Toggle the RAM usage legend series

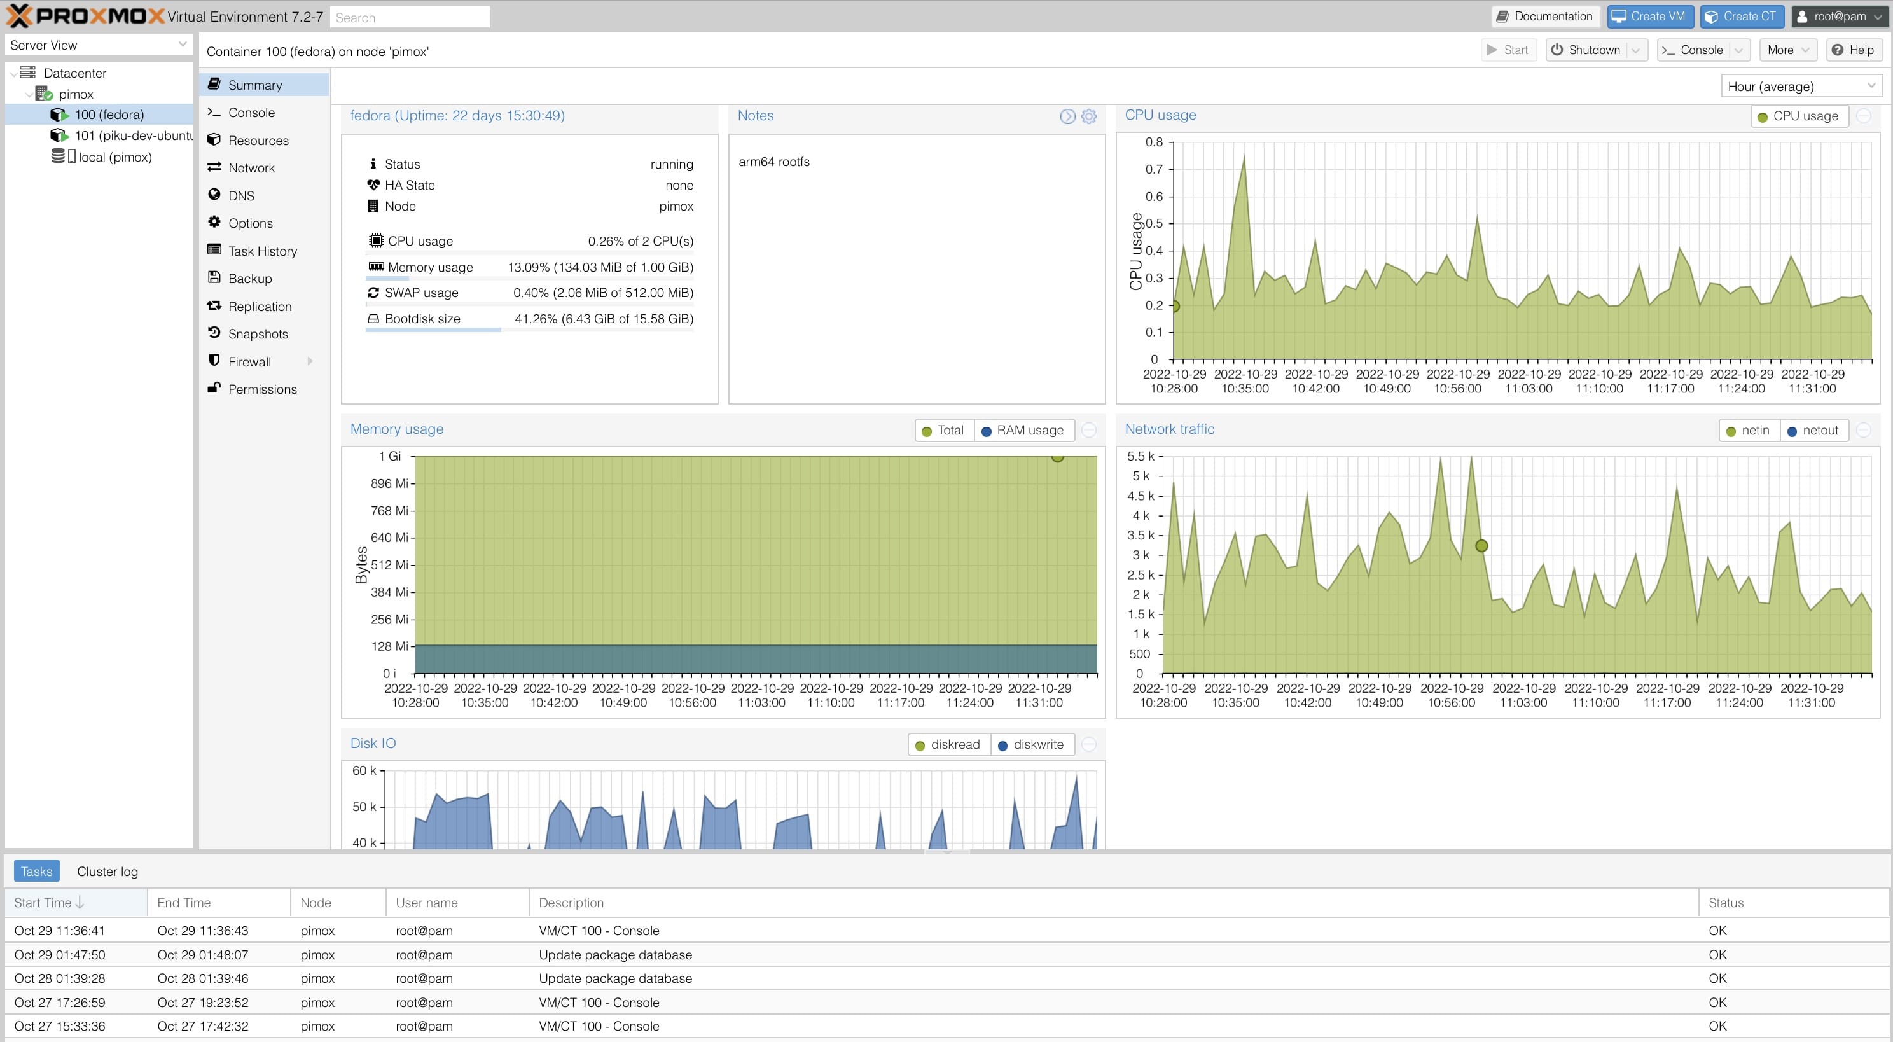tap(1023, 431)
